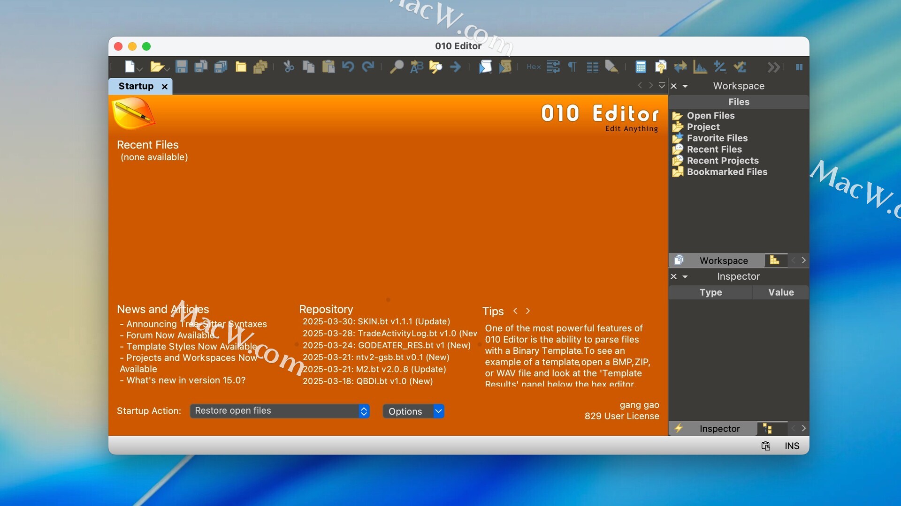The height and width of the screenshot is (506, 901).
Task: Expand the Open File dropdown arrow
Action: (x=167, y=69)
